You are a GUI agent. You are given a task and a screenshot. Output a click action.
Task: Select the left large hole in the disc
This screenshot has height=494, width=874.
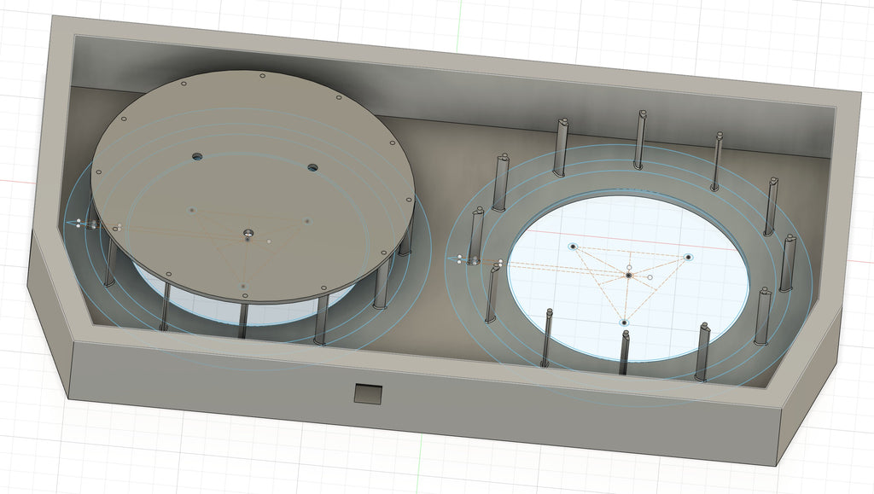coord(198,156)
